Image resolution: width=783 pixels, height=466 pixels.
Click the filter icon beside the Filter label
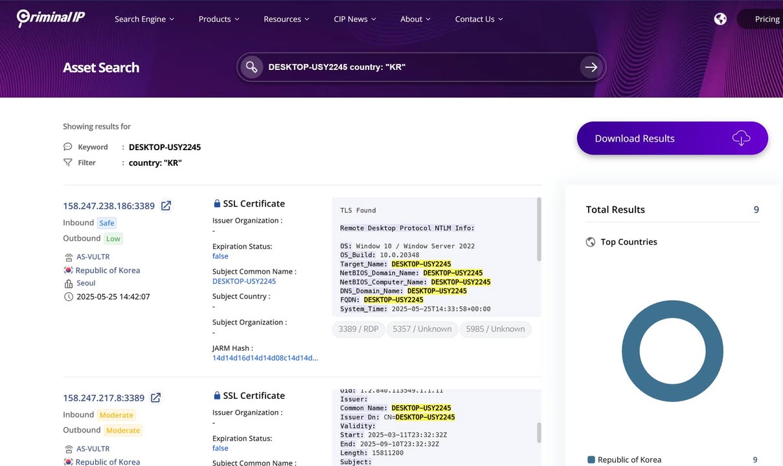click(x=67, y=162)
